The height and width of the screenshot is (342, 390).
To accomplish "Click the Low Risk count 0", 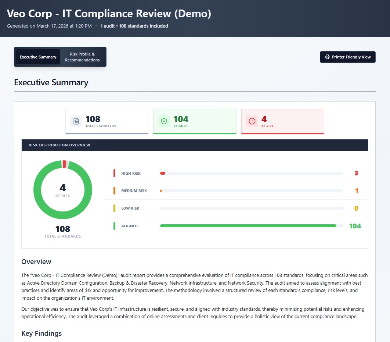I will [356, 208].
